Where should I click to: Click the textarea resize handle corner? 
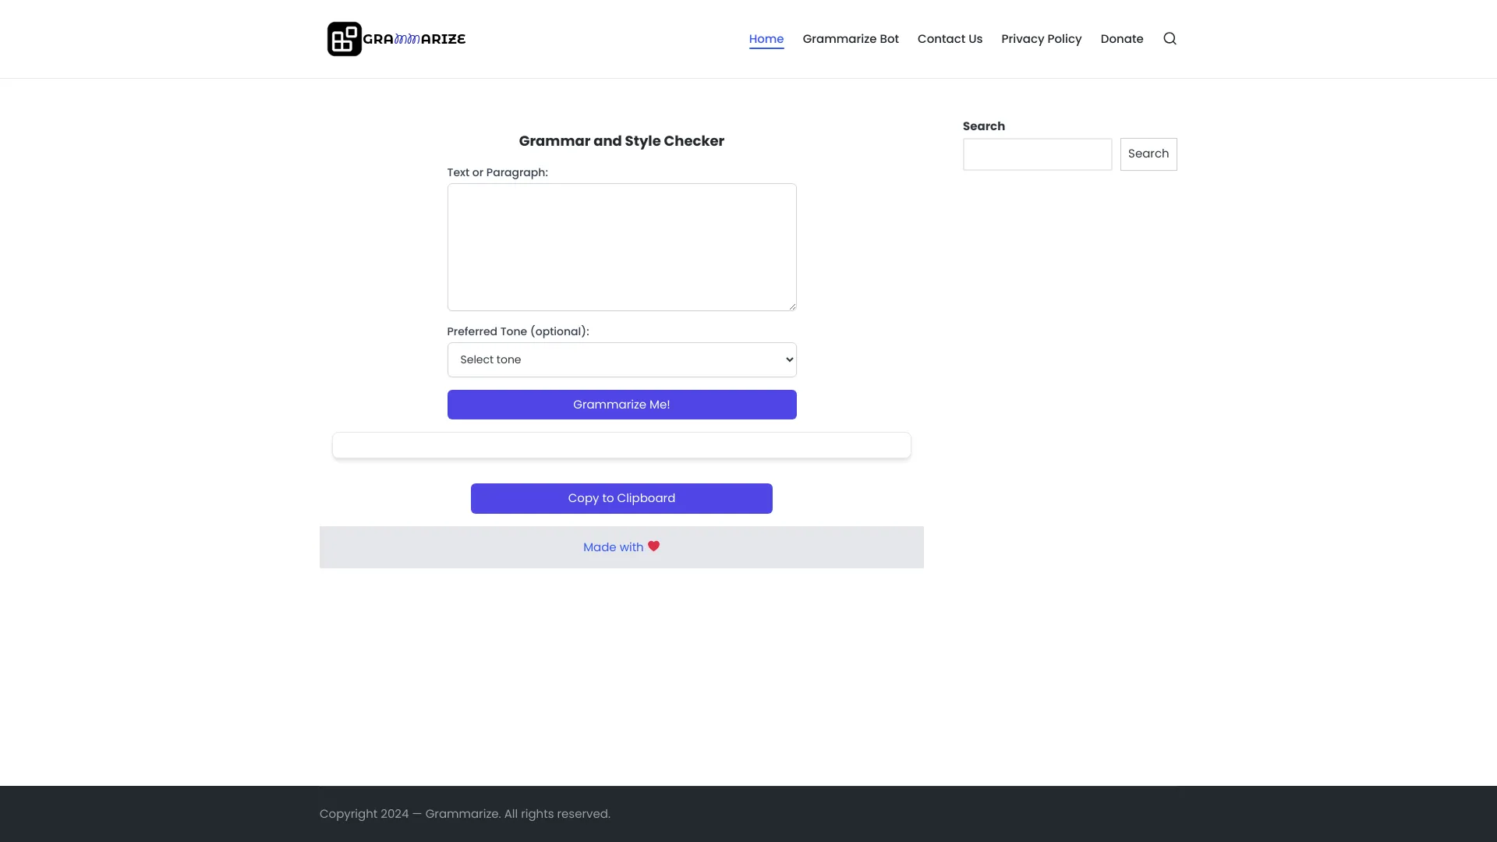pyautogui.click(x=792, y=306)
